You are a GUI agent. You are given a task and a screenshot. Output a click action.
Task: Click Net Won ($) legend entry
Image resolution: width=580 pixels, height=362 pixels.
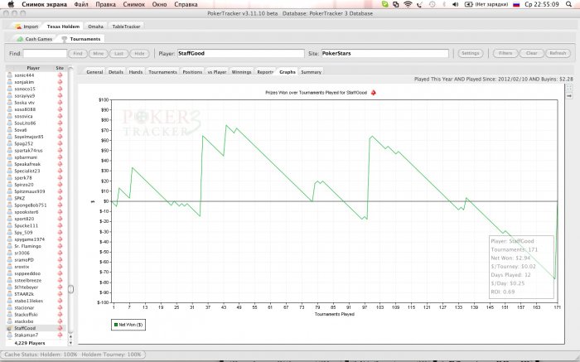pos(128,325)
